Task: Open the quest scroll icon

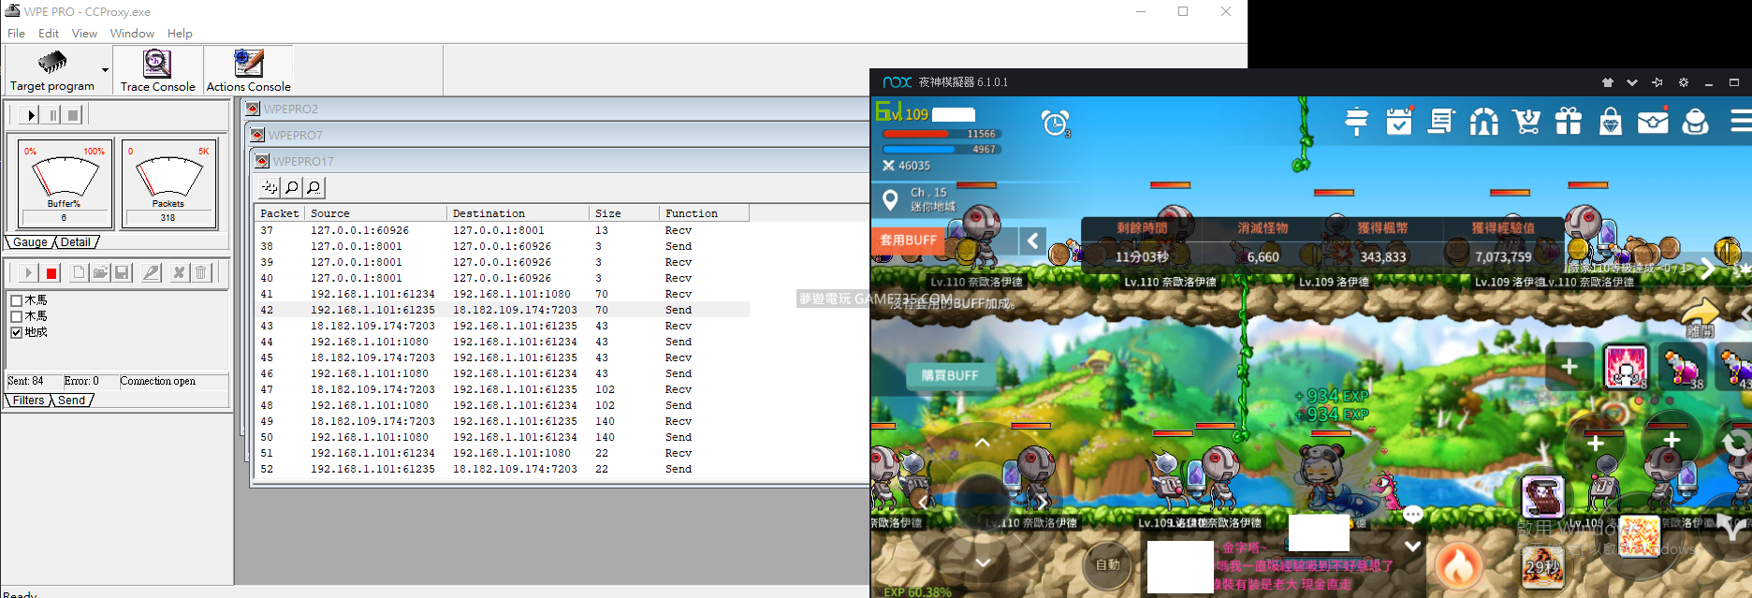Action: coord(1441,122)
